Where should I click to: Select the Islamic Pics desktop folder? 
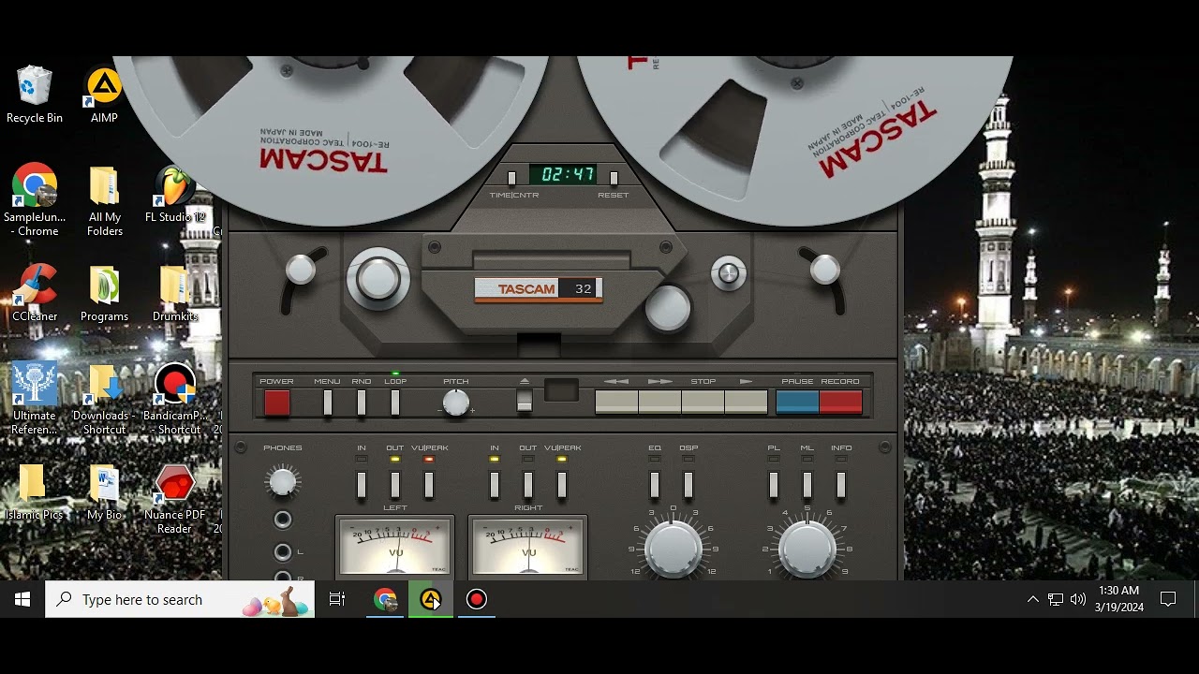click(35, 491)
